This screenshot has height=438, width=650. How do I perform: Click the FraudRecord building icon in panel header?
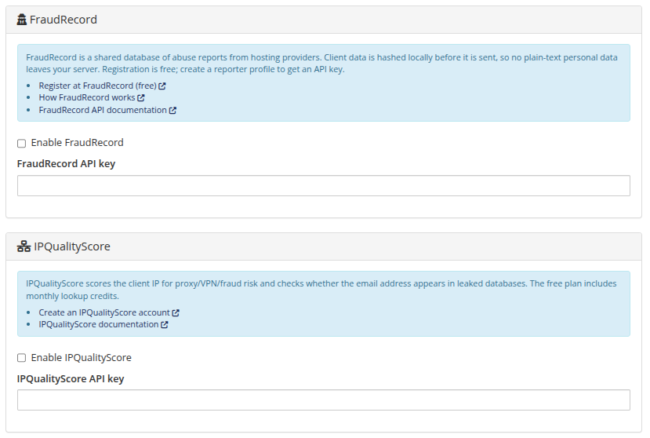[21, 20]
